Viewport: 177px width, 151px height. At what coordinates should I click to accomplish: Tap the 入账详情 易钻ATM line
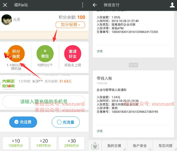tap(110, 28)
